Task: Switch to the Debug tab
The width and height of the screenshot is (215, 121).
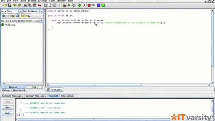Action: pyautogui.click(x=6, y=90)
